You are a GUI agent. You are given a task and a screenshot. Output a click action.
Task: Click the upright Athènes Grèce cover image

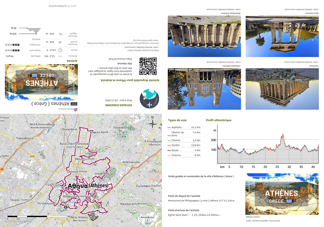[x=282, y=194]
